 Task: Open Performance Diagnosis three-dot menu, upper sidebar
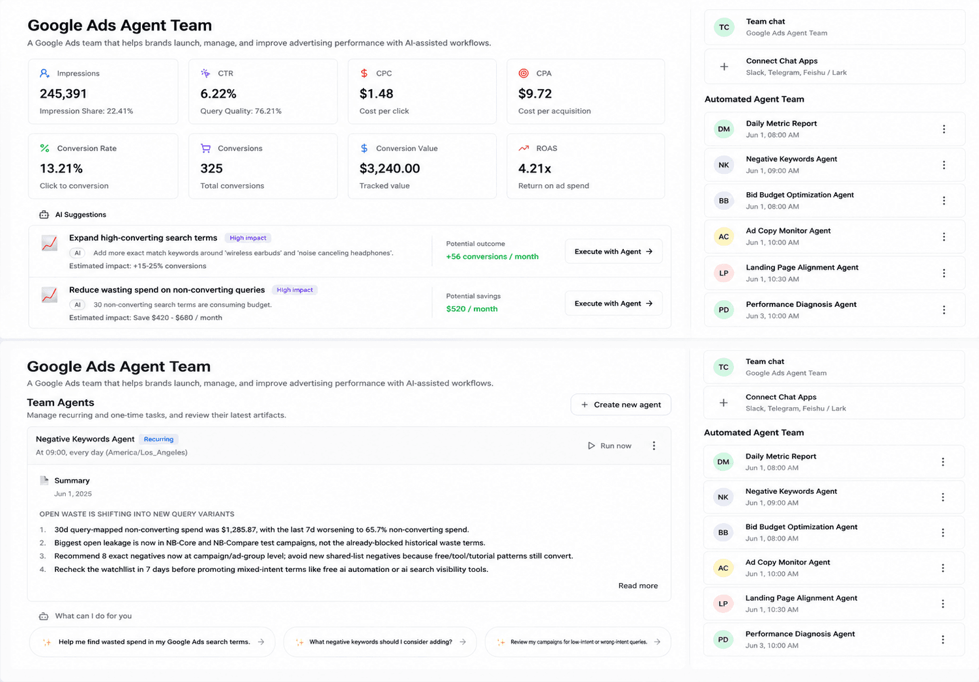click(x=944, y=310)
